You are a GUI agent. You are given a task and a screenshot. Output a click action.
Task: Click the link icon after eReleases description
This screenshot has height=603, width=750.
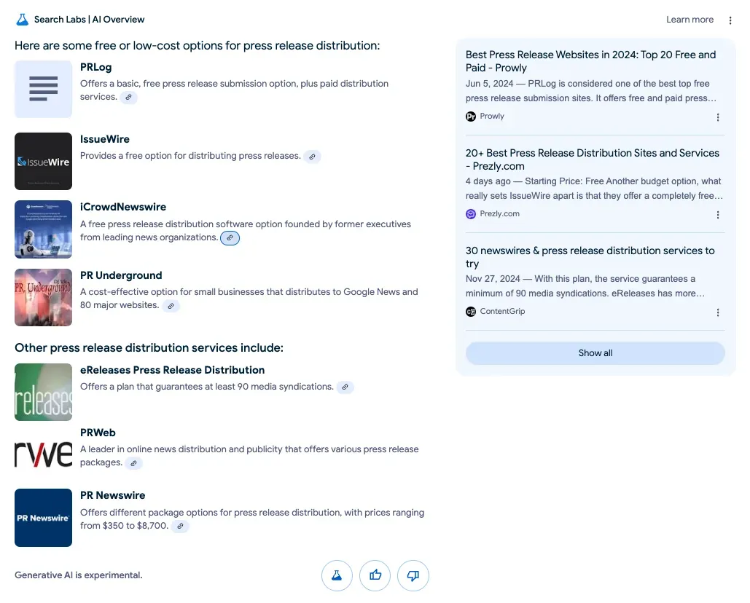coord(345,387)
